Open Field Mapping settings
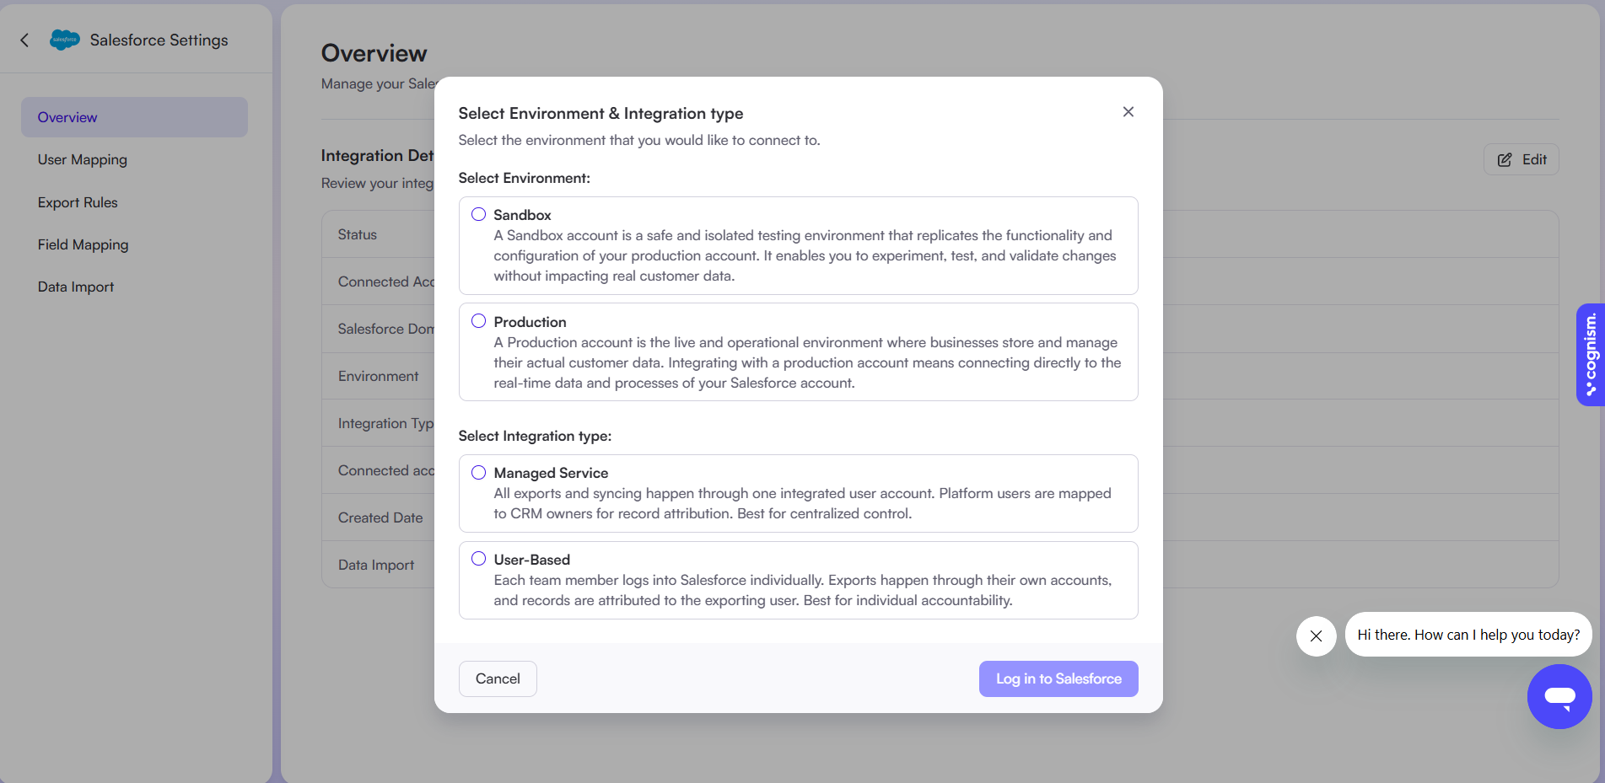 83,244
